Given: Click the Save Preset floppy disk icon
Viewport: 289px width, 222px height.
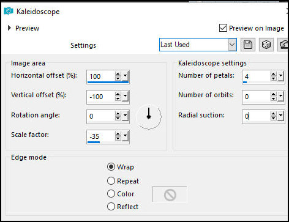Looking at the screenshot, I should pyautogui.click(x=248, y=45).
